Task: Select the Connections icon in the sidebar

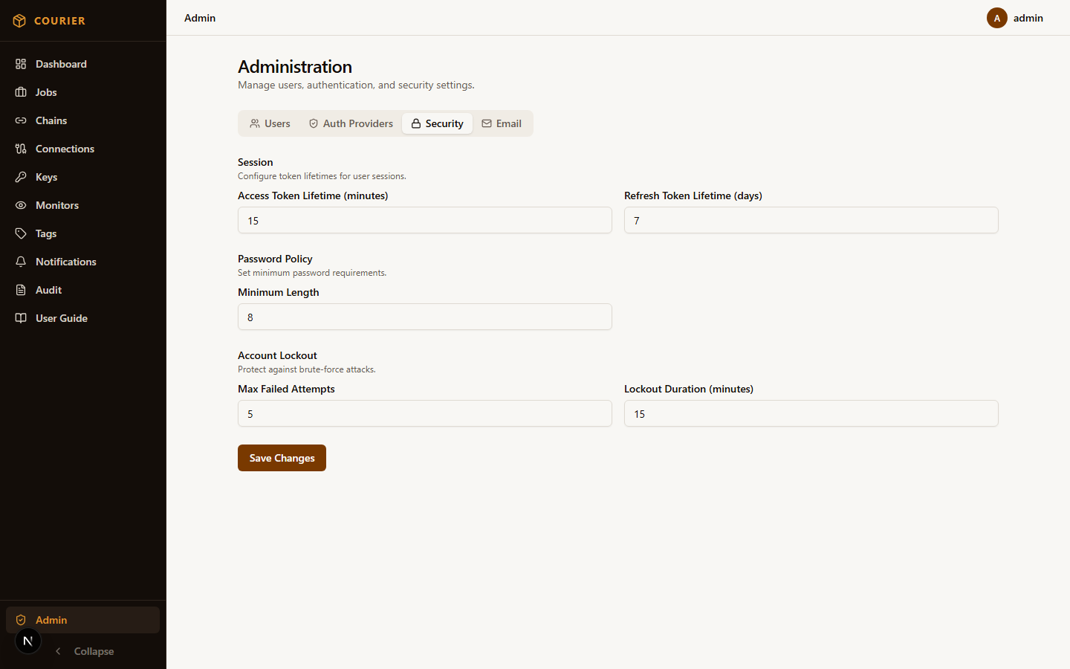Action: [21, 149]
